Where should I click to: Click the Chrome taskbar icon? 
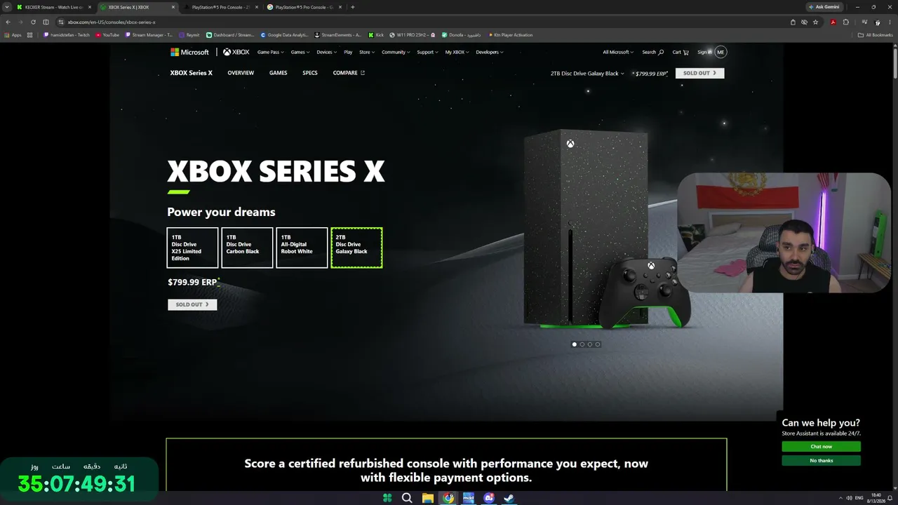point(448,498)
